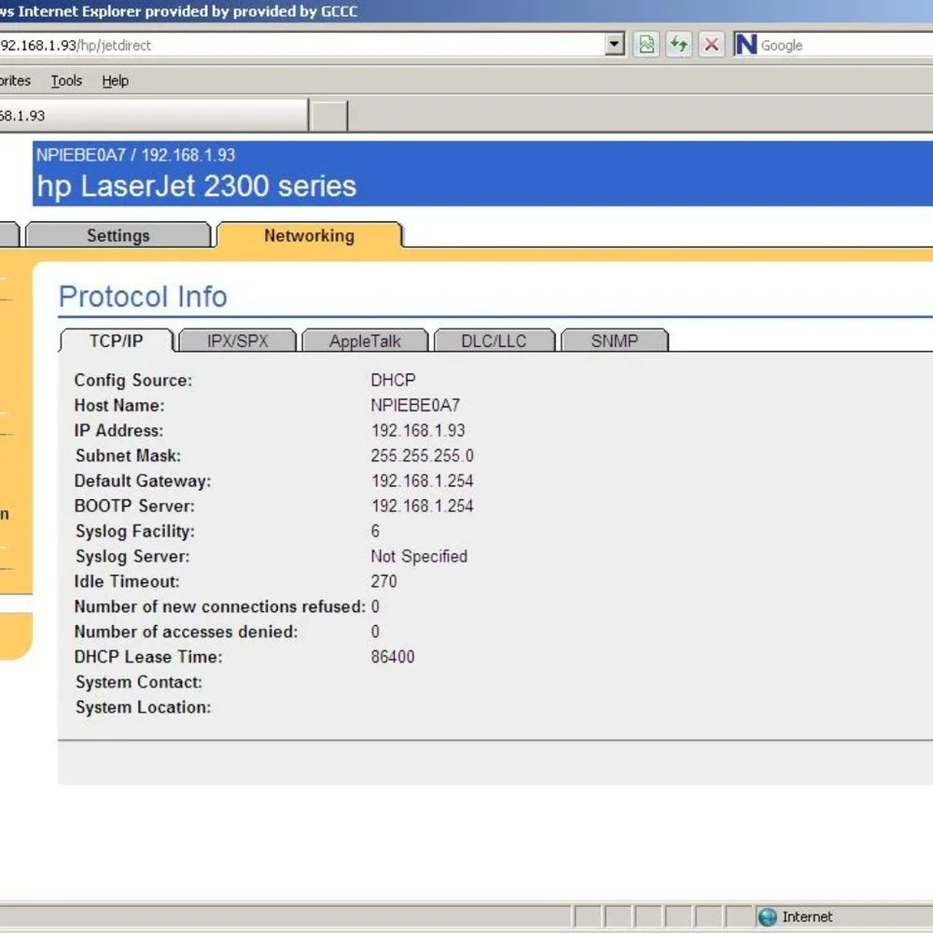Open the IPX/SPX protocol tab

tap(237, 341)
